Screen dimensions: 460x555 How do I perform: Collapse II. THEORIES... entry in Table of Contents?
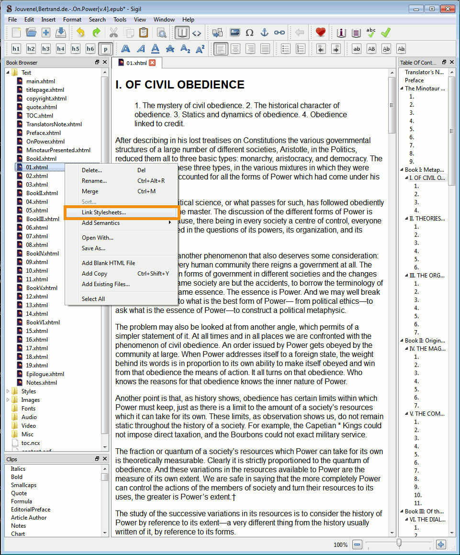tap(406, 219)
